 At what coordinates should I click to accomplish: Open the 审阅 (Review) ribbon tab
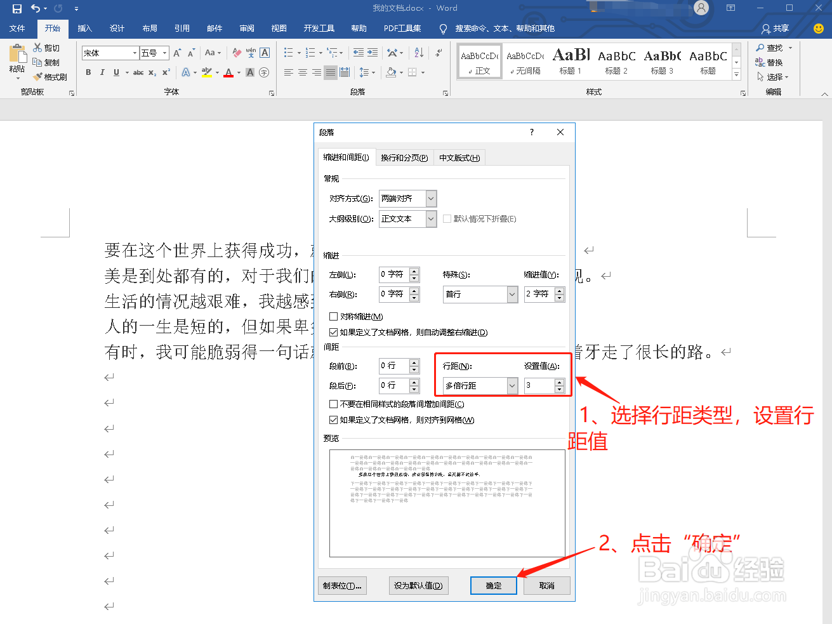(x=247, y=29)
